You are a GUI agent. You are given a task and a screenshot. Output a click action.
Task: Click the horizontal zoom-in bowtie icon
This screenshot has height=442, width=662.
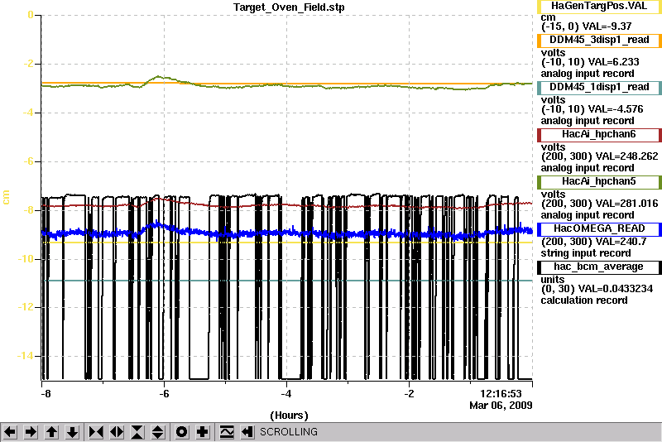click(96, 432)
